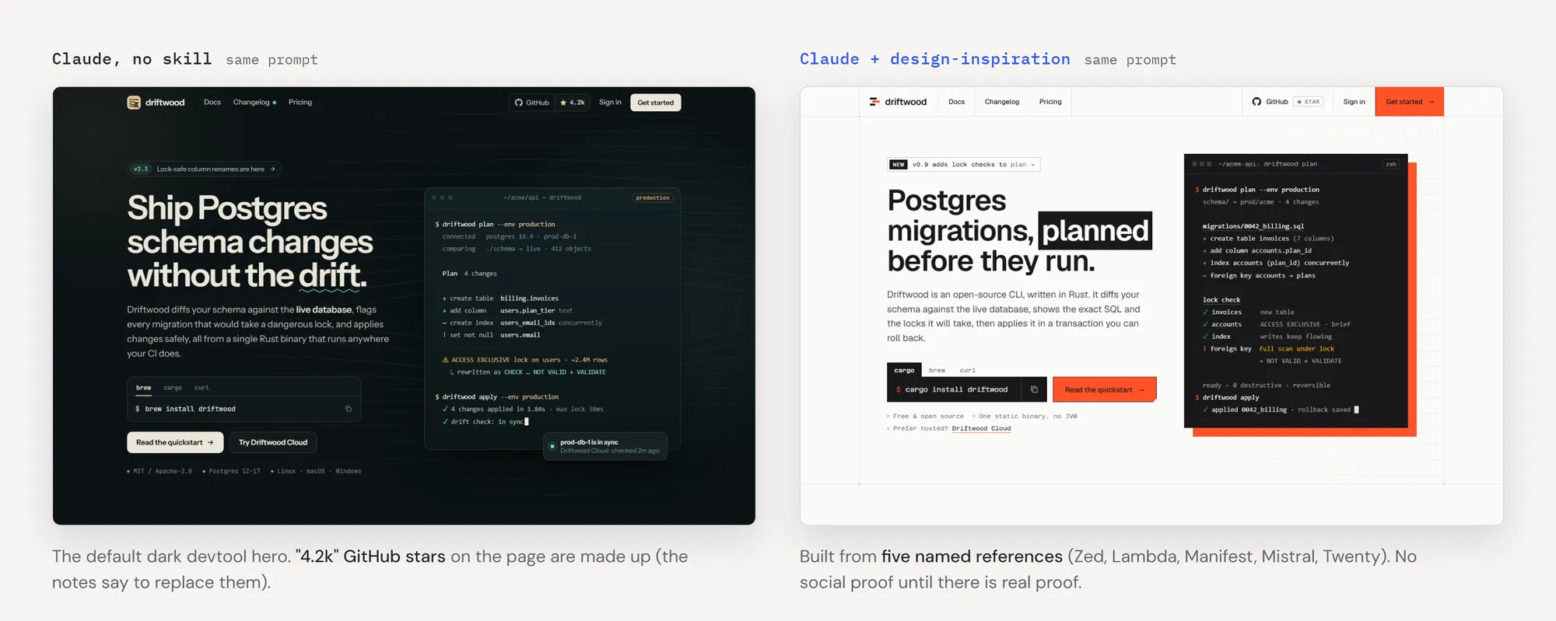Open the underlined Driftwood Cloud link
This screenshot has width=1556, height=621.
[981, 428]
